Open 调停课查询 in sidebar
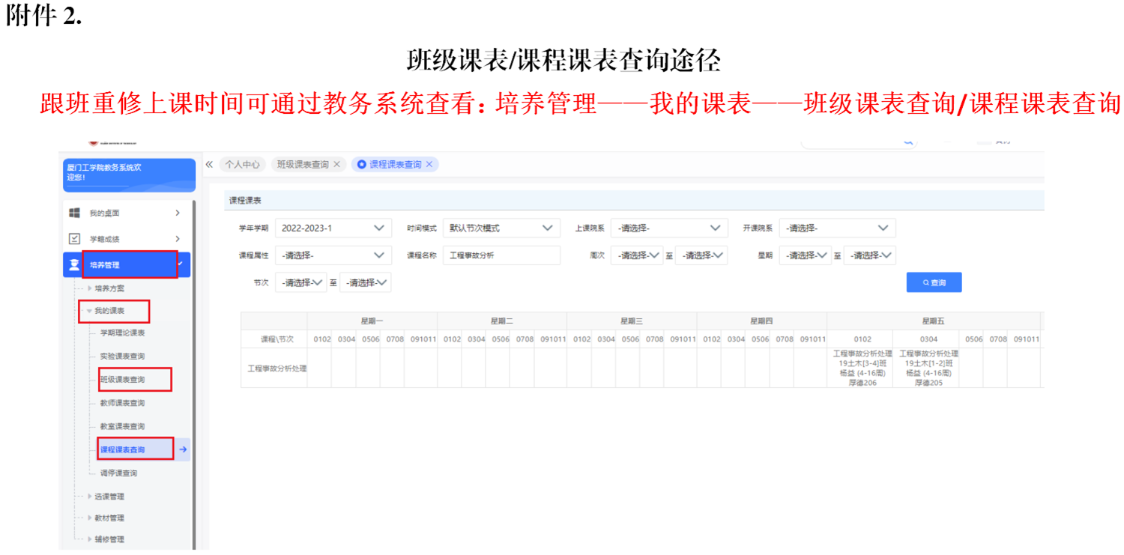 point(118,473)
